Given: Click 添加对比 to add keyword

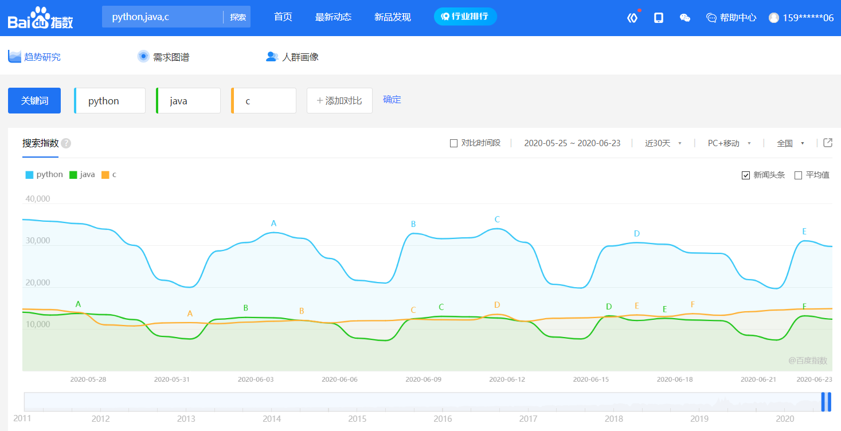Looking at the screenshot, I should click(x=339, y=101).
